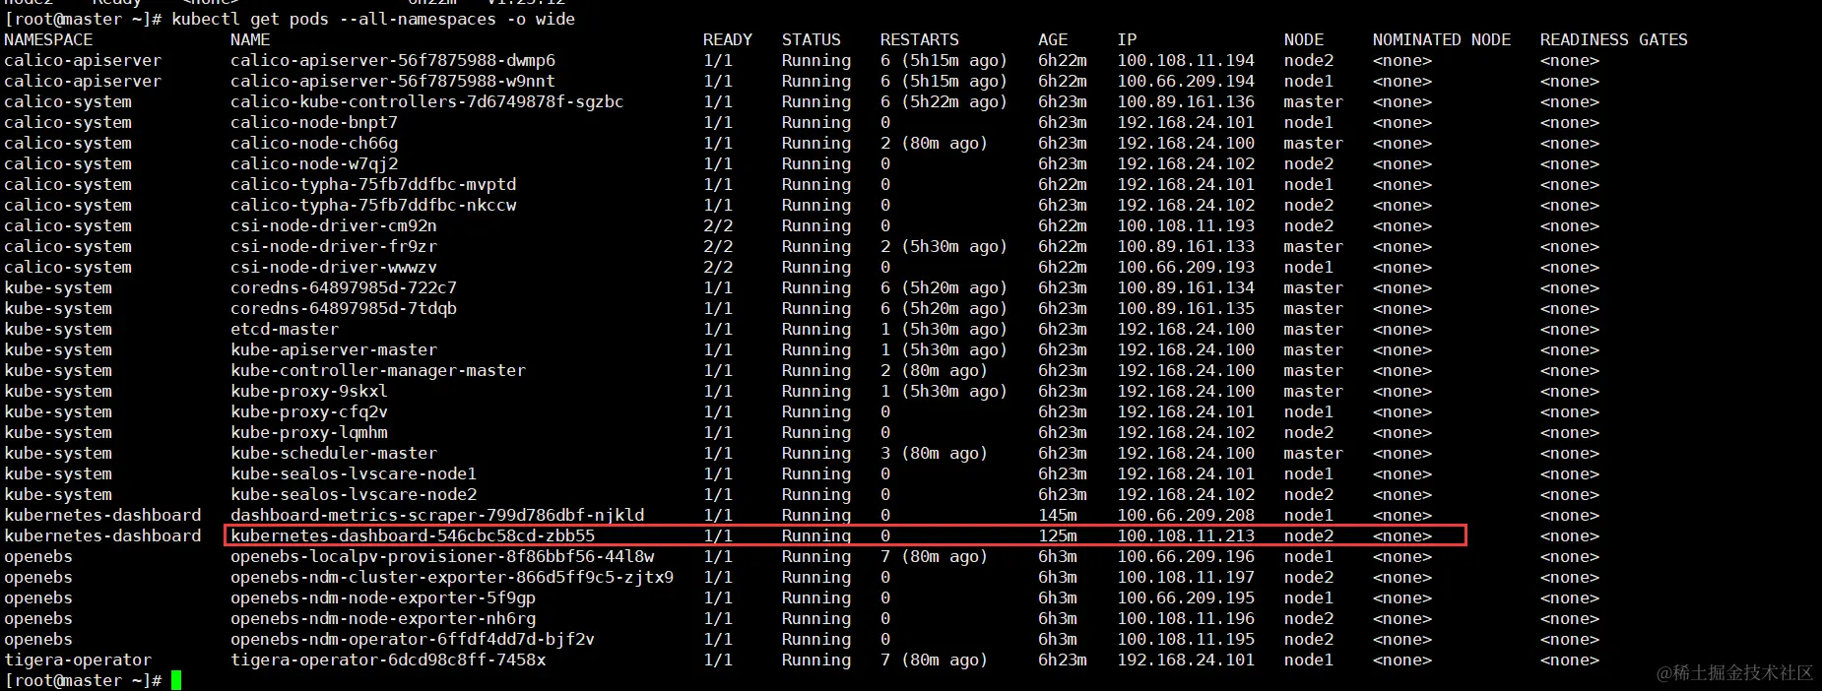
Task: Select pod name calico-node-w7qj2
Action: coord(314,163)
